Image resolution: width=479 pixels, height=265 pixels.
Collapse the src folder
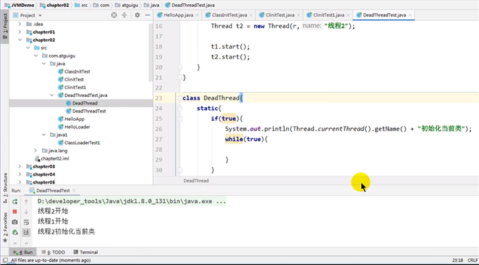(28, 48)
